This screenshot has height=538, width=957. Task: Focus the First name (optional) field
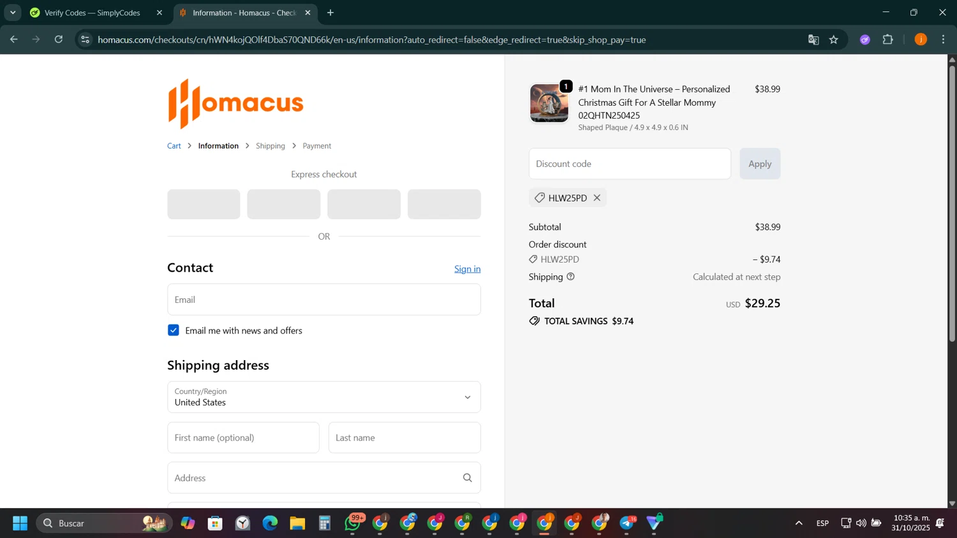243,438
